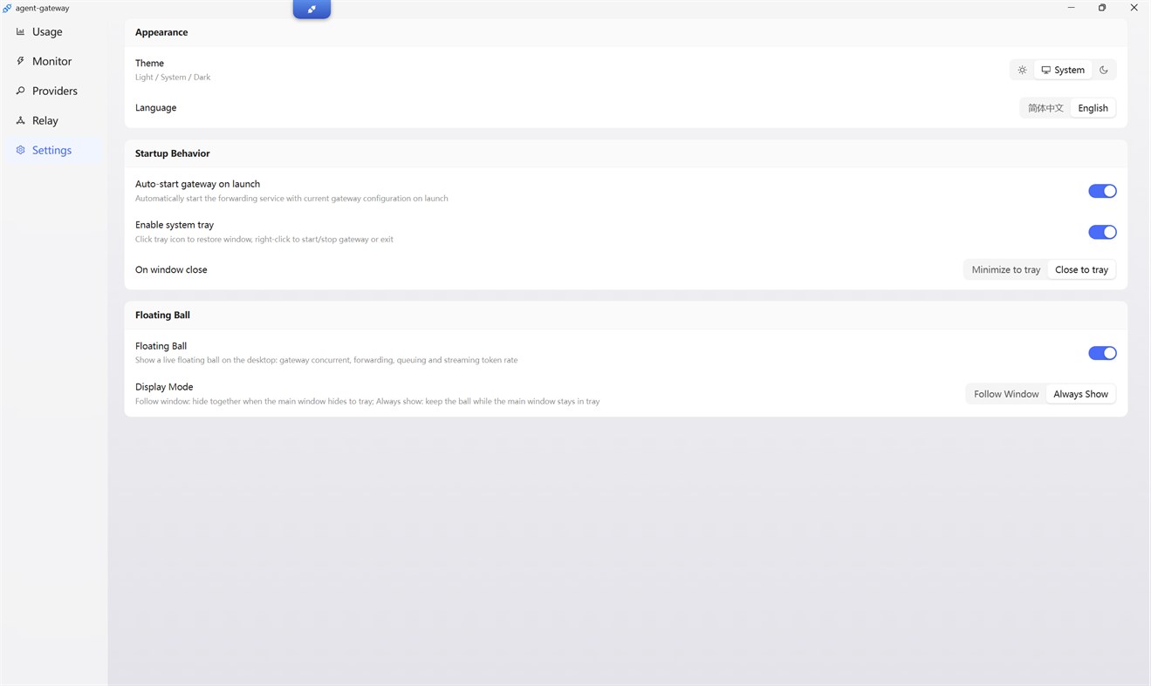
Task: Turn off the Floating Ball switch
Action: (1102, 353)
